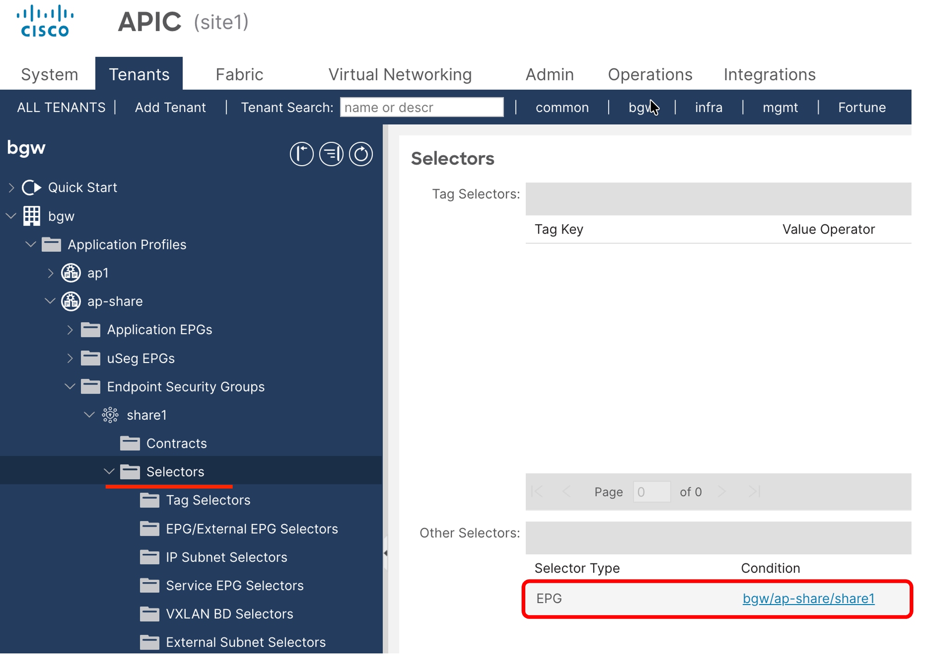Open the Admin tab
Screen dimensions: 925x659
click(x=550, y=74)
